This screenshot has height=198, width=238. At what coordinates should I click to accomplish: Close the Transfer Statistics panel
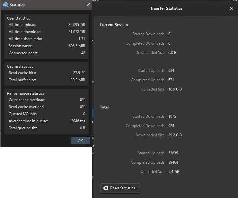(231, 8)
